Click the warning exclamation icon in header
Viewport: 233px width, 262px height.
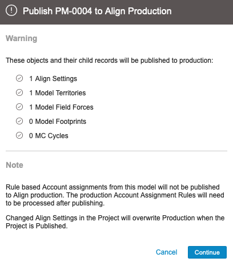[x=11, y=11]
